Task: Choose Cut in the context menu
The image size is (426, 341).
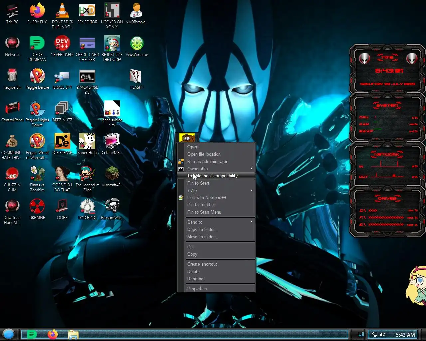Action: pyautogui.click(x=216, y=247)
